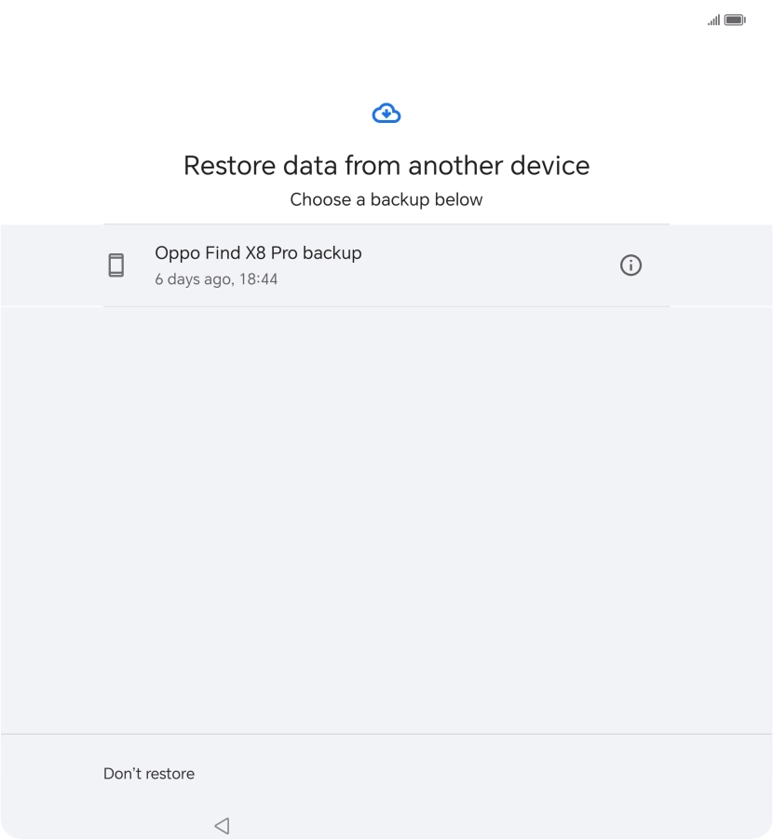This screenshot has height=840, width=773.
Task: Navigate back using the bottom arrow
Action: [221, 826]
